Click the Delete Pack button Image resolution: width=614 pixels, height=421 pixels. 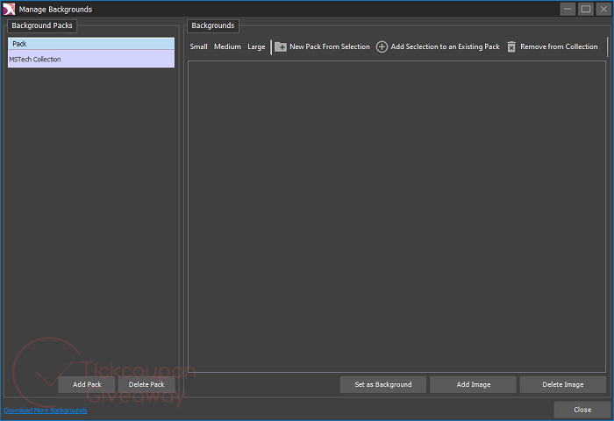(146, 384)
